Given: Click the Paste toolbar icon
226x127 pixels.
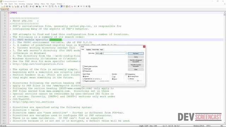Looking at the screenshot, I should 27,6.
